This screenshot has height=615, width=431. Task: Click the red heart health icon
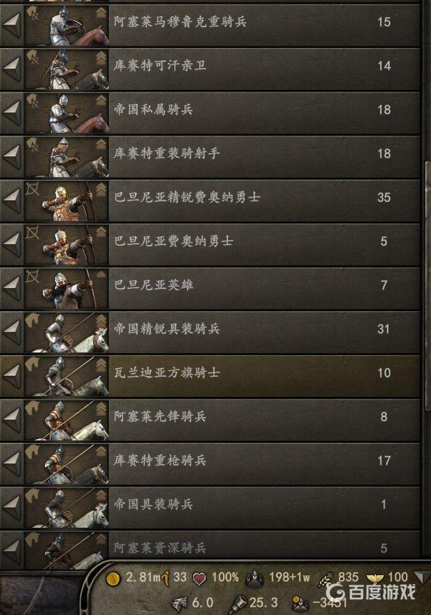[x=199, y=578]
